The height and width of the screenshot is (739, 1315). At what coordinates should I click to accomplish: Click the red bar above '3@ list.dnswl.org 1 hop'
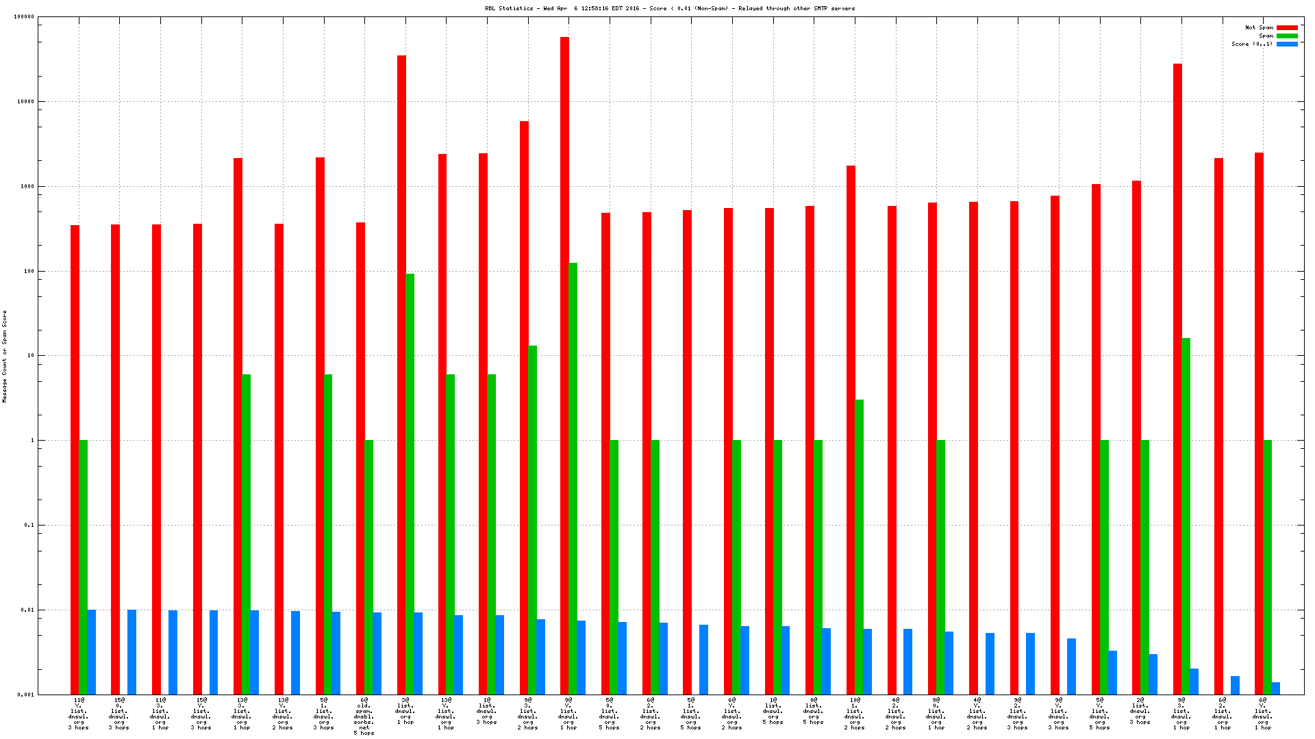pyautogui.click(x=401, y=342)
